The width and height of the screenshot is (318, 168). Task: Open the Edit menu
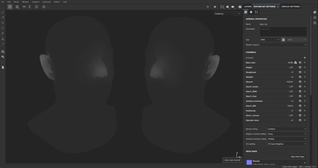tap(9, 2)
